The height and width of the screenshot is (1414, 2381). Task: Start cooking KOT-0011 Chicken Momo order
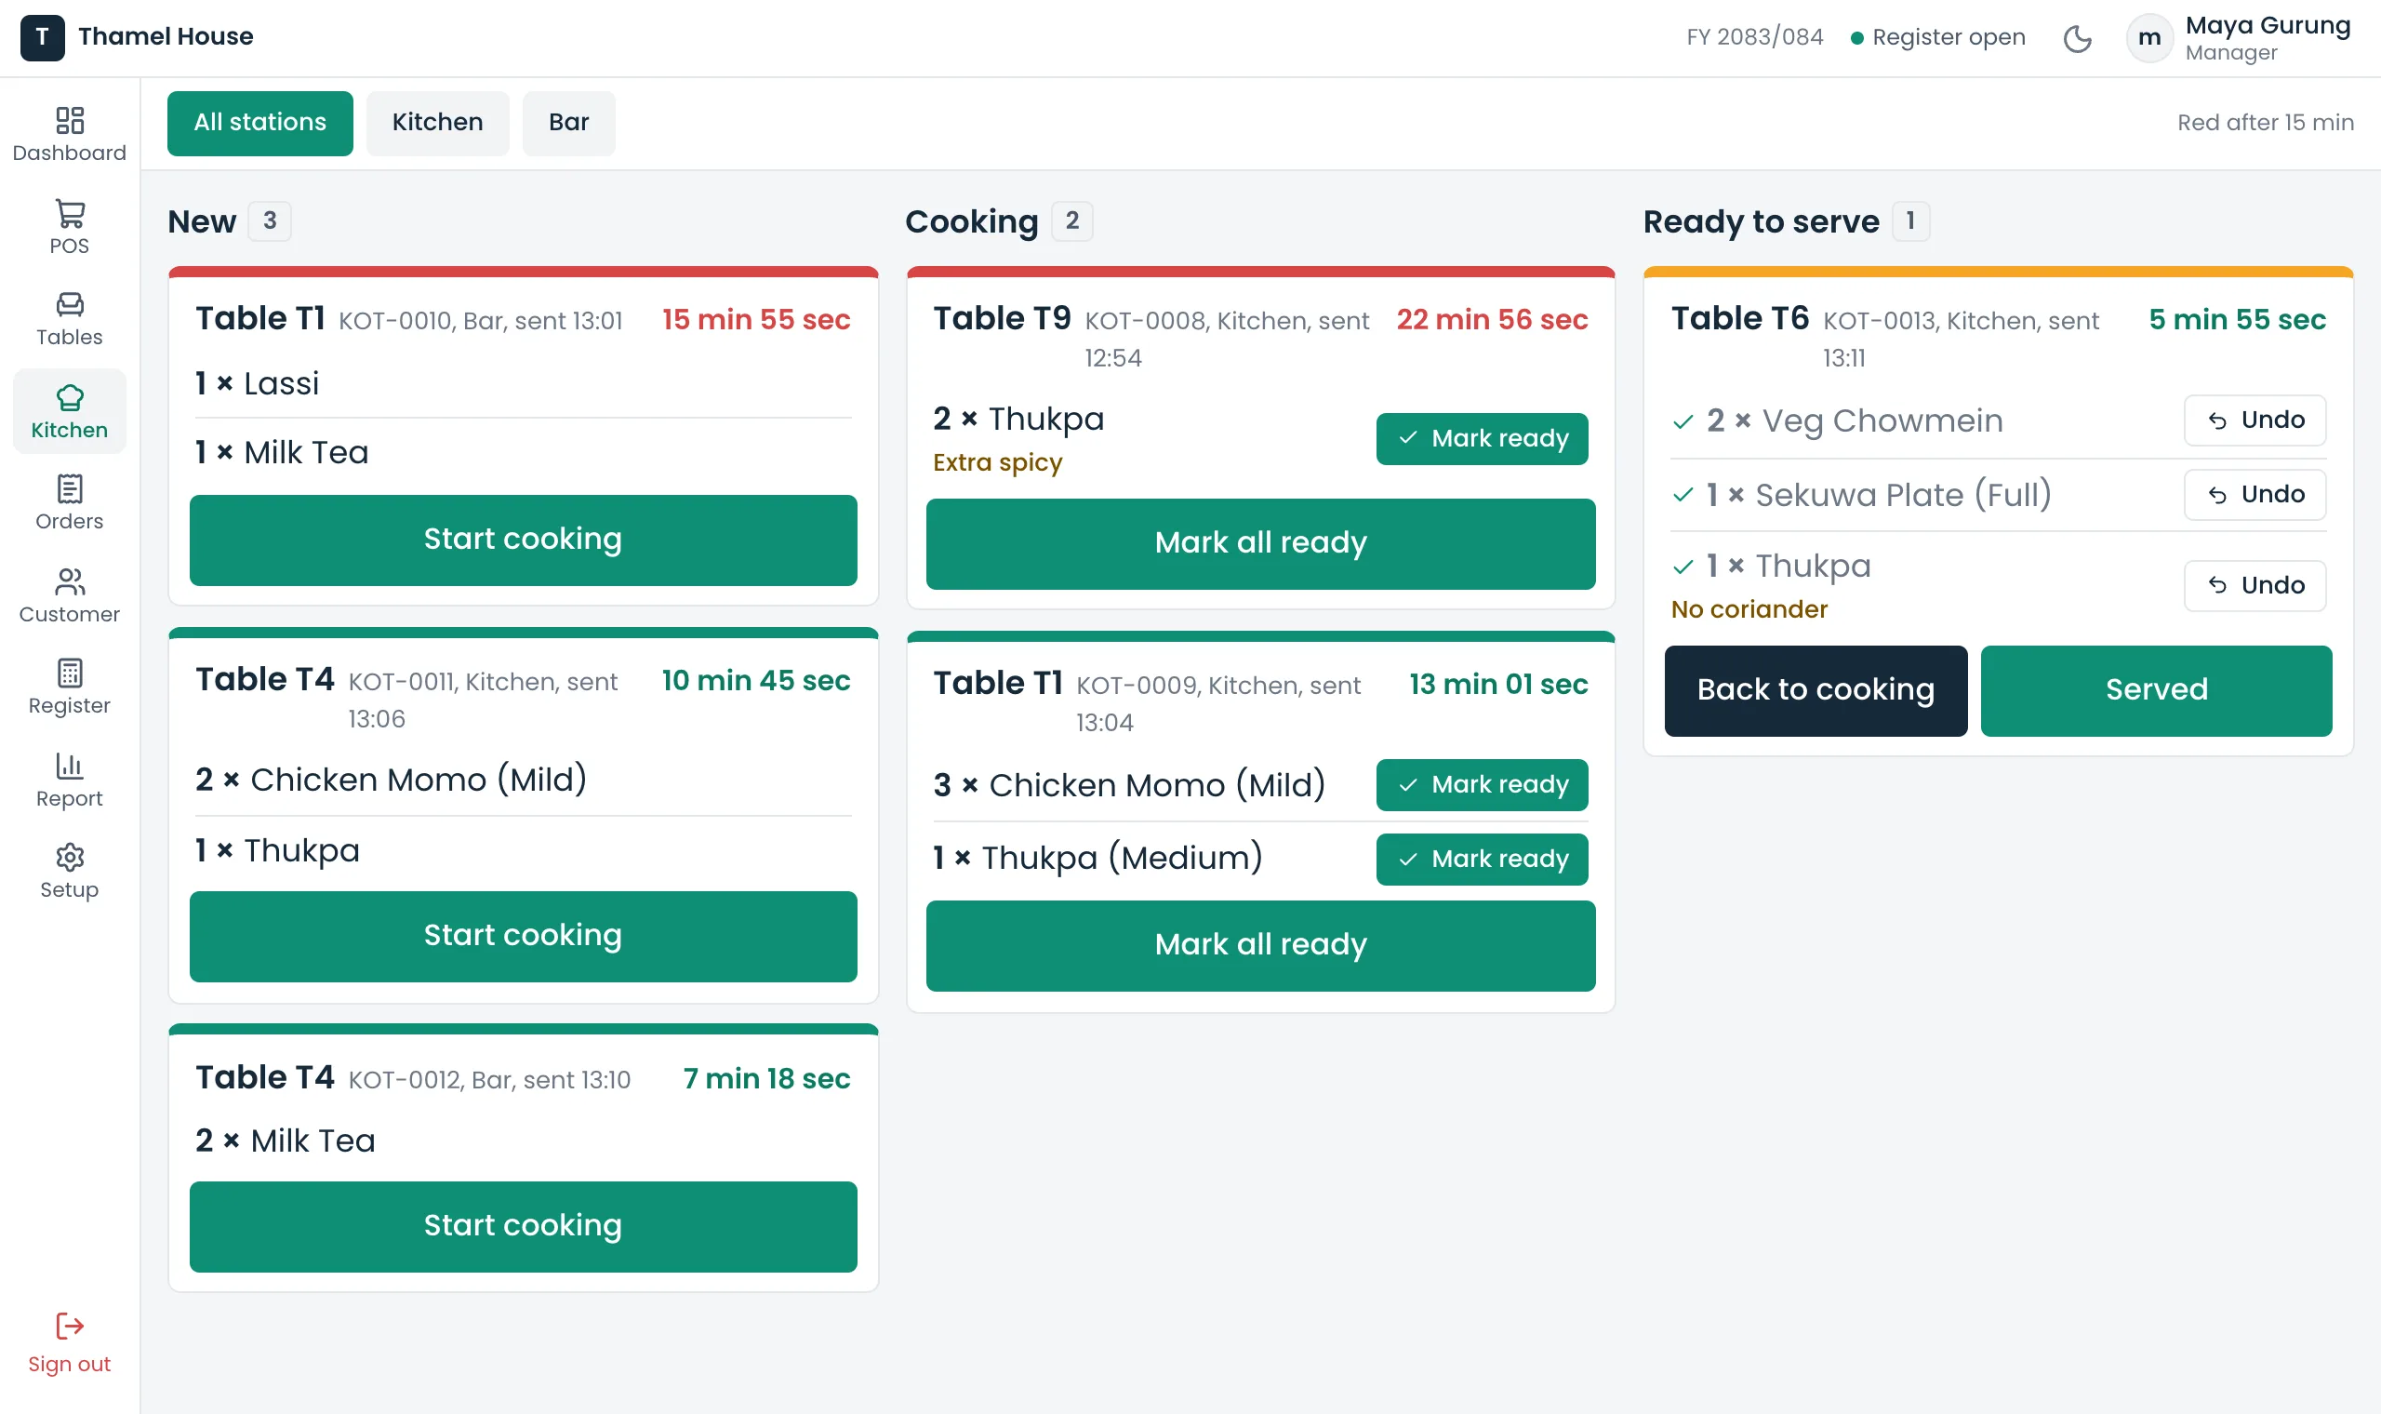[523, 936]
